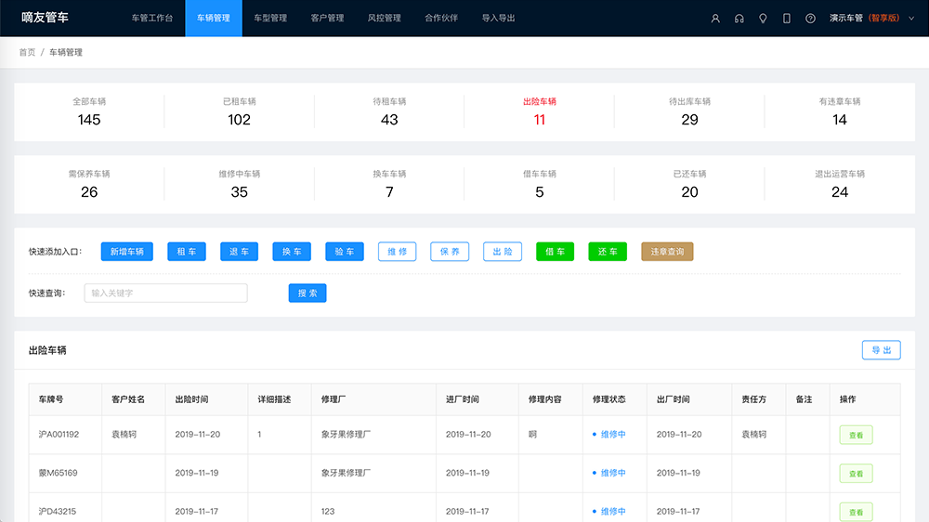Screen dimensions: 929x522
Task: Click the help question mark icon
Action: pyautogui.click(x=810, y=19)
